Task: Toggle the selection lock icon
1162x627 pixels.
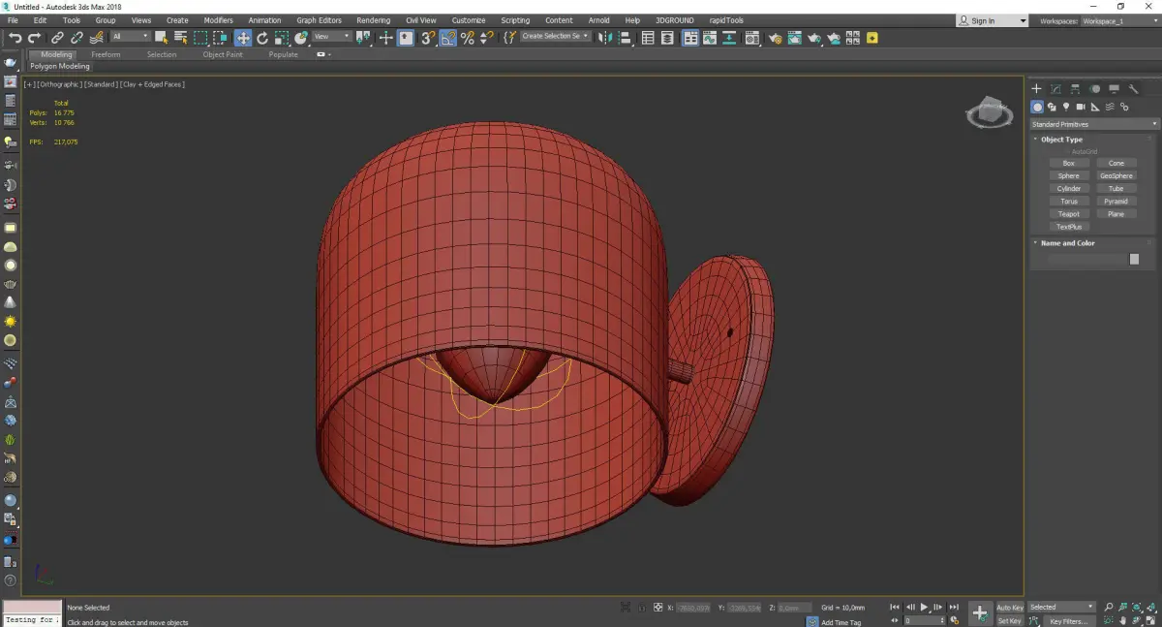Action: click(640, 608)
